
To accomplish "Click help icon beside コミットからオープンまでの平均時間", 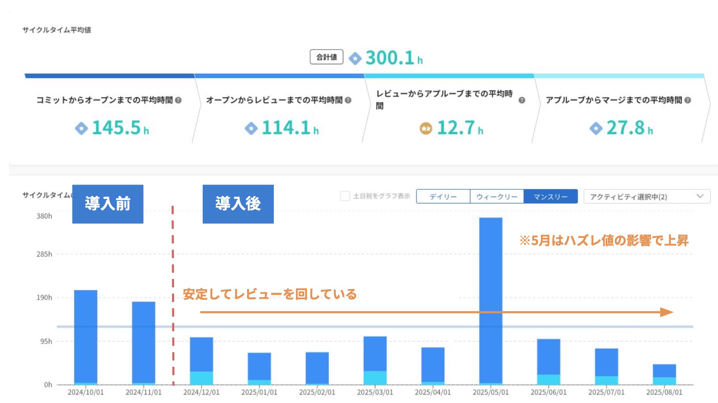I will [x=178, y=100].
